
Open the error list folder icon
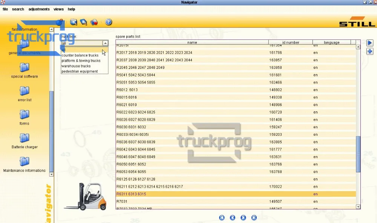pyautogui.click(x=24, y=91)
